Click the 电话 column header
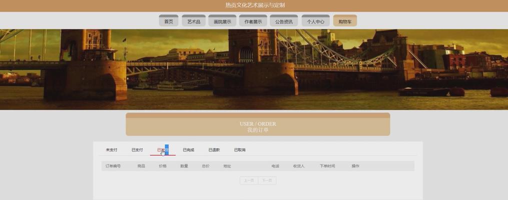Image resolution: width=508 pixels, height=200 pixels. pyautogui.click(x=275, y=166)
